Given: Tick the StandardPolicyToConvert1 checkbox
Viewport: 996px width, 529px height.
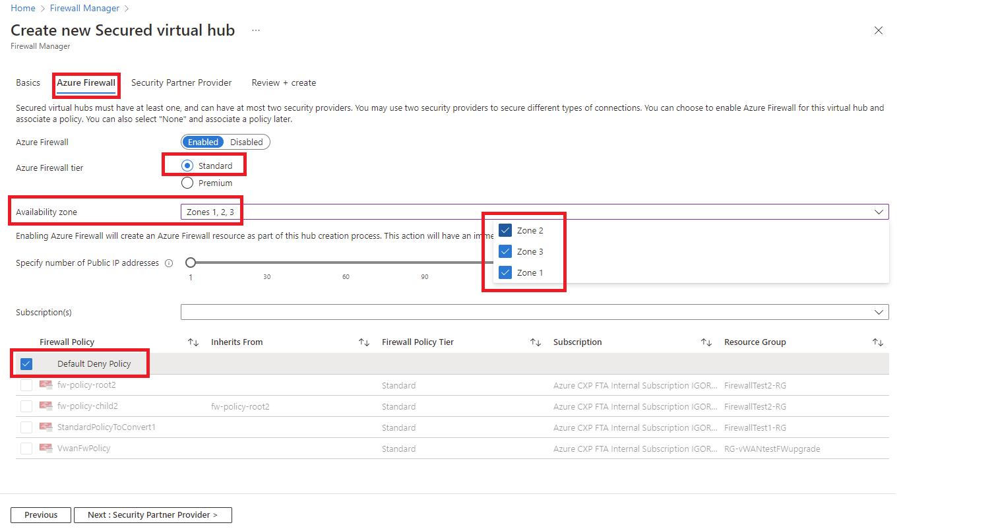Looking at the screenshot, I should click(26, 427).
